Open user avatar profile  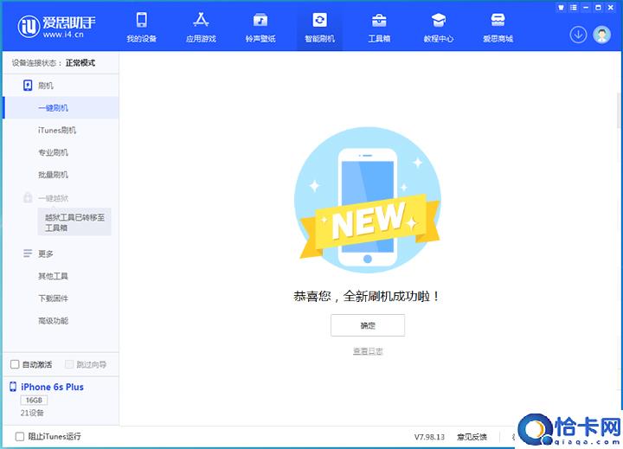point(602,35)
